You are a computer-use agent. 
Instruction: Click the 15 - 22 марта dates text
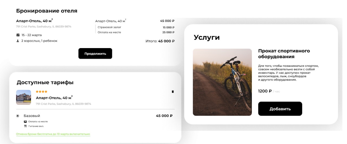(x=32, y=35)
